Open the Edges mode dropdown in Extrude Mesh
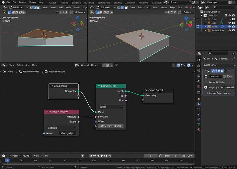The width and height of the screenshot is (237, 169). click(111, 107)
